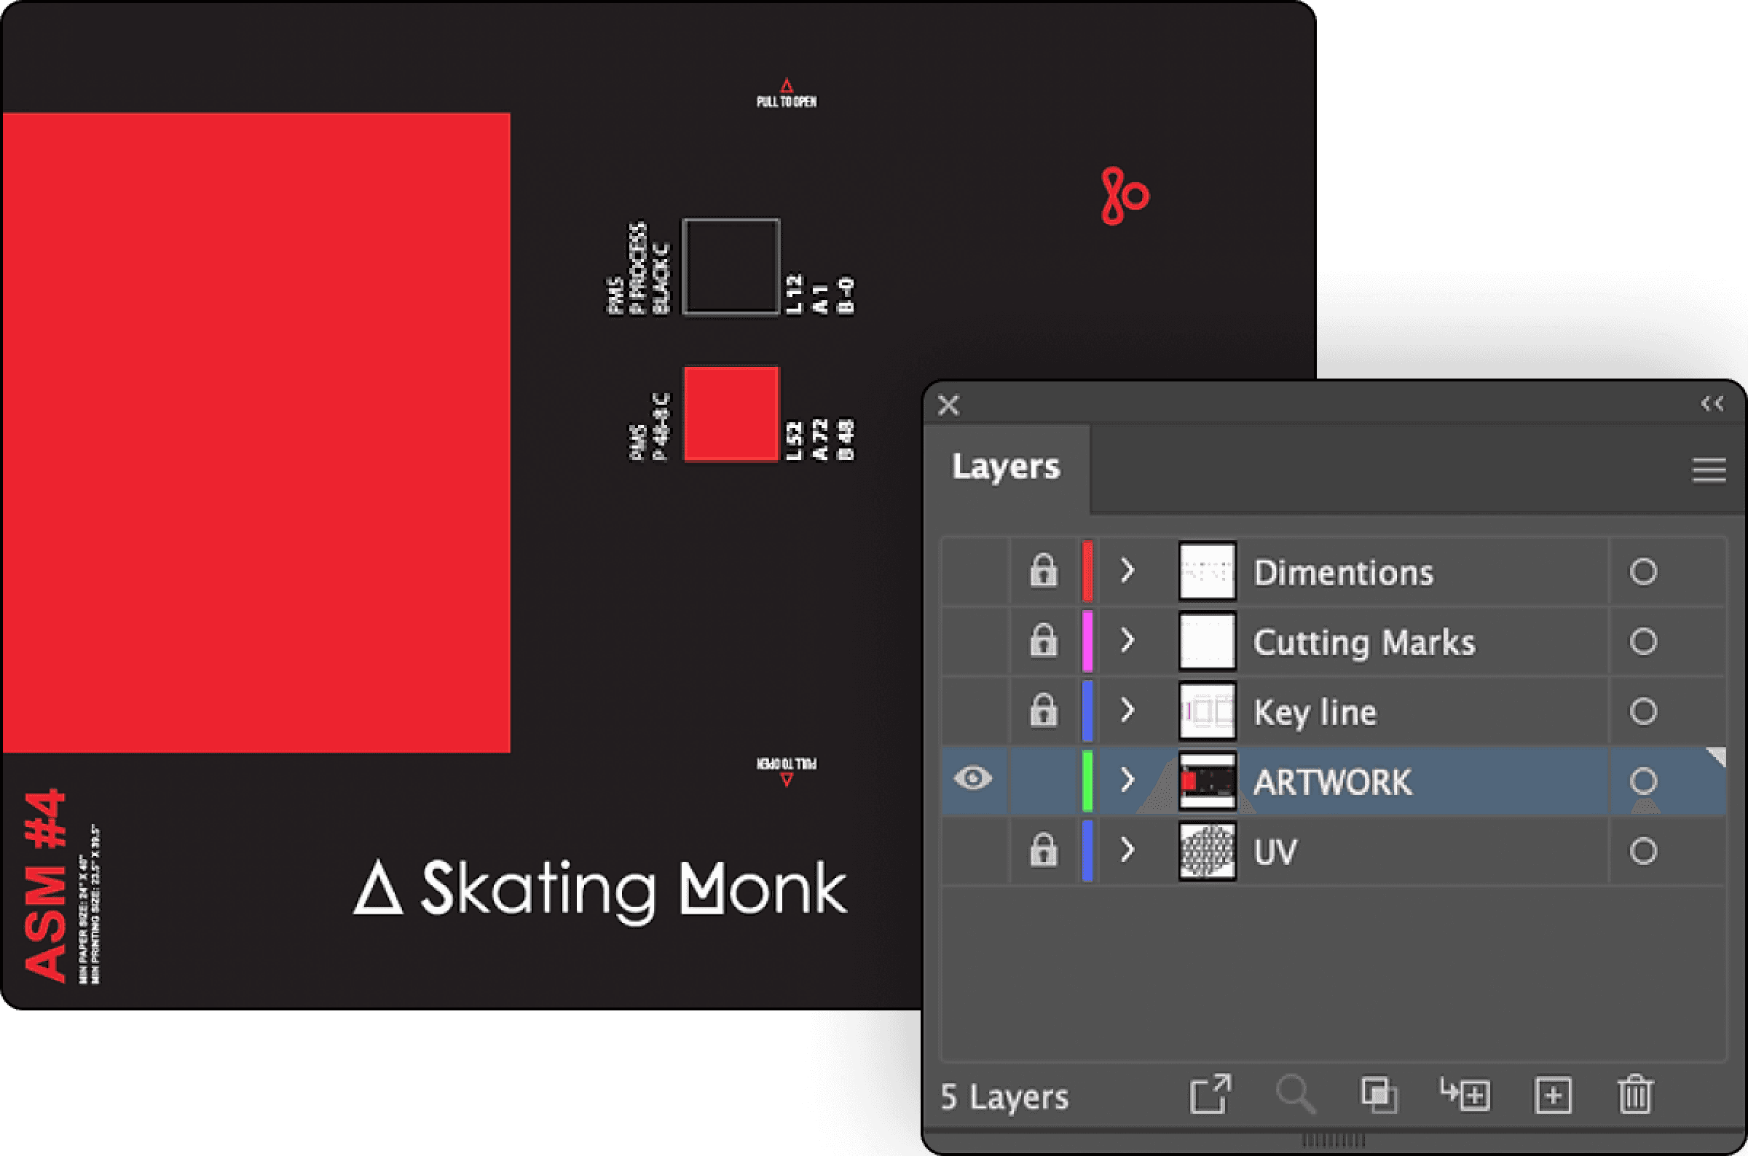1748x1156 pixels.
Task: Click the magenta color bar on Cutting Marks
Action: pos(1087,641)
